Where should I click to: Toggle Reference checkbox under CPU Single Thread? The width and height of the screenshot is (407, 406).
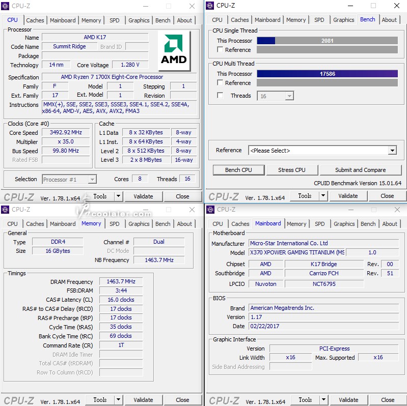(220, 49)
